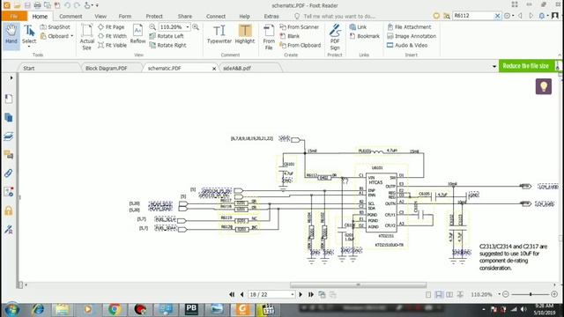This screenshot has height=317, width=564.
Task: Rotate Left the page view
Action: [x=167, y=36]
